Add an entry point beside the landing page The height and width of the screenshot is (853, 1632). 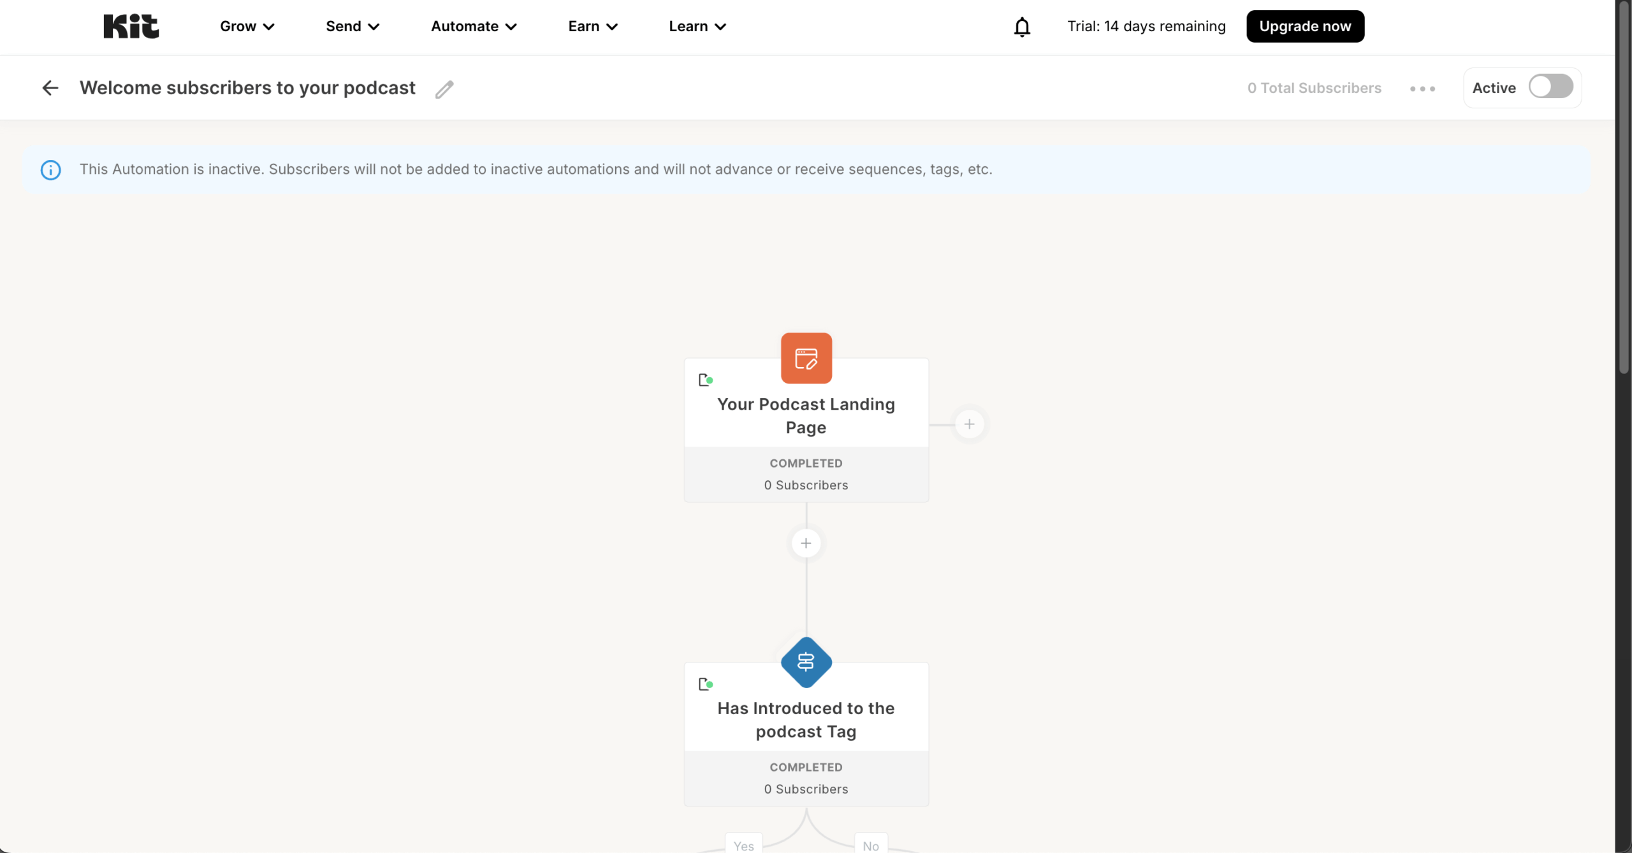pyautogui.click(x=969, y=424)
